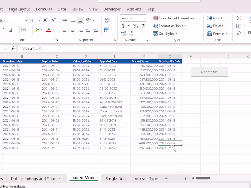Click the Insert cells button
This screenshot has height=188, width=251.
click(x=215, y=18)
